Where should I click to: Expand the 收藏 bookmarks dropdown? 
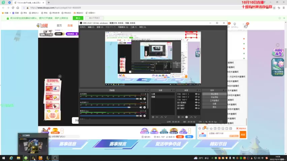click(10, 13)
